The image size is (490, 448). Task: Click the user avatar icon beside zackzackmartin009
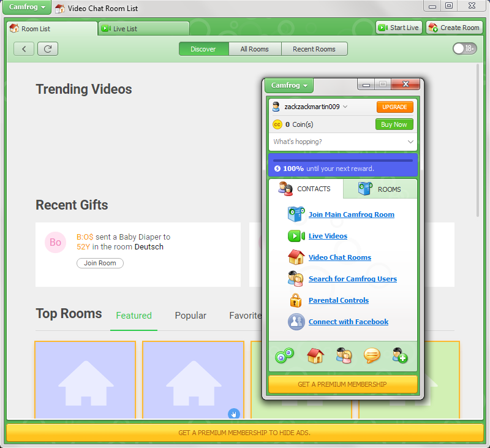coord(276,107)
